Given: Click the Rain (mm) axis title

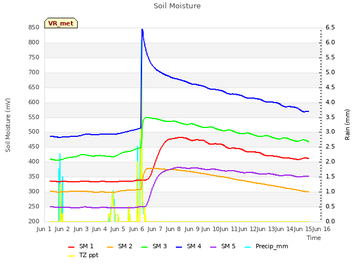Looking at the screenshot, I should 347,125.
